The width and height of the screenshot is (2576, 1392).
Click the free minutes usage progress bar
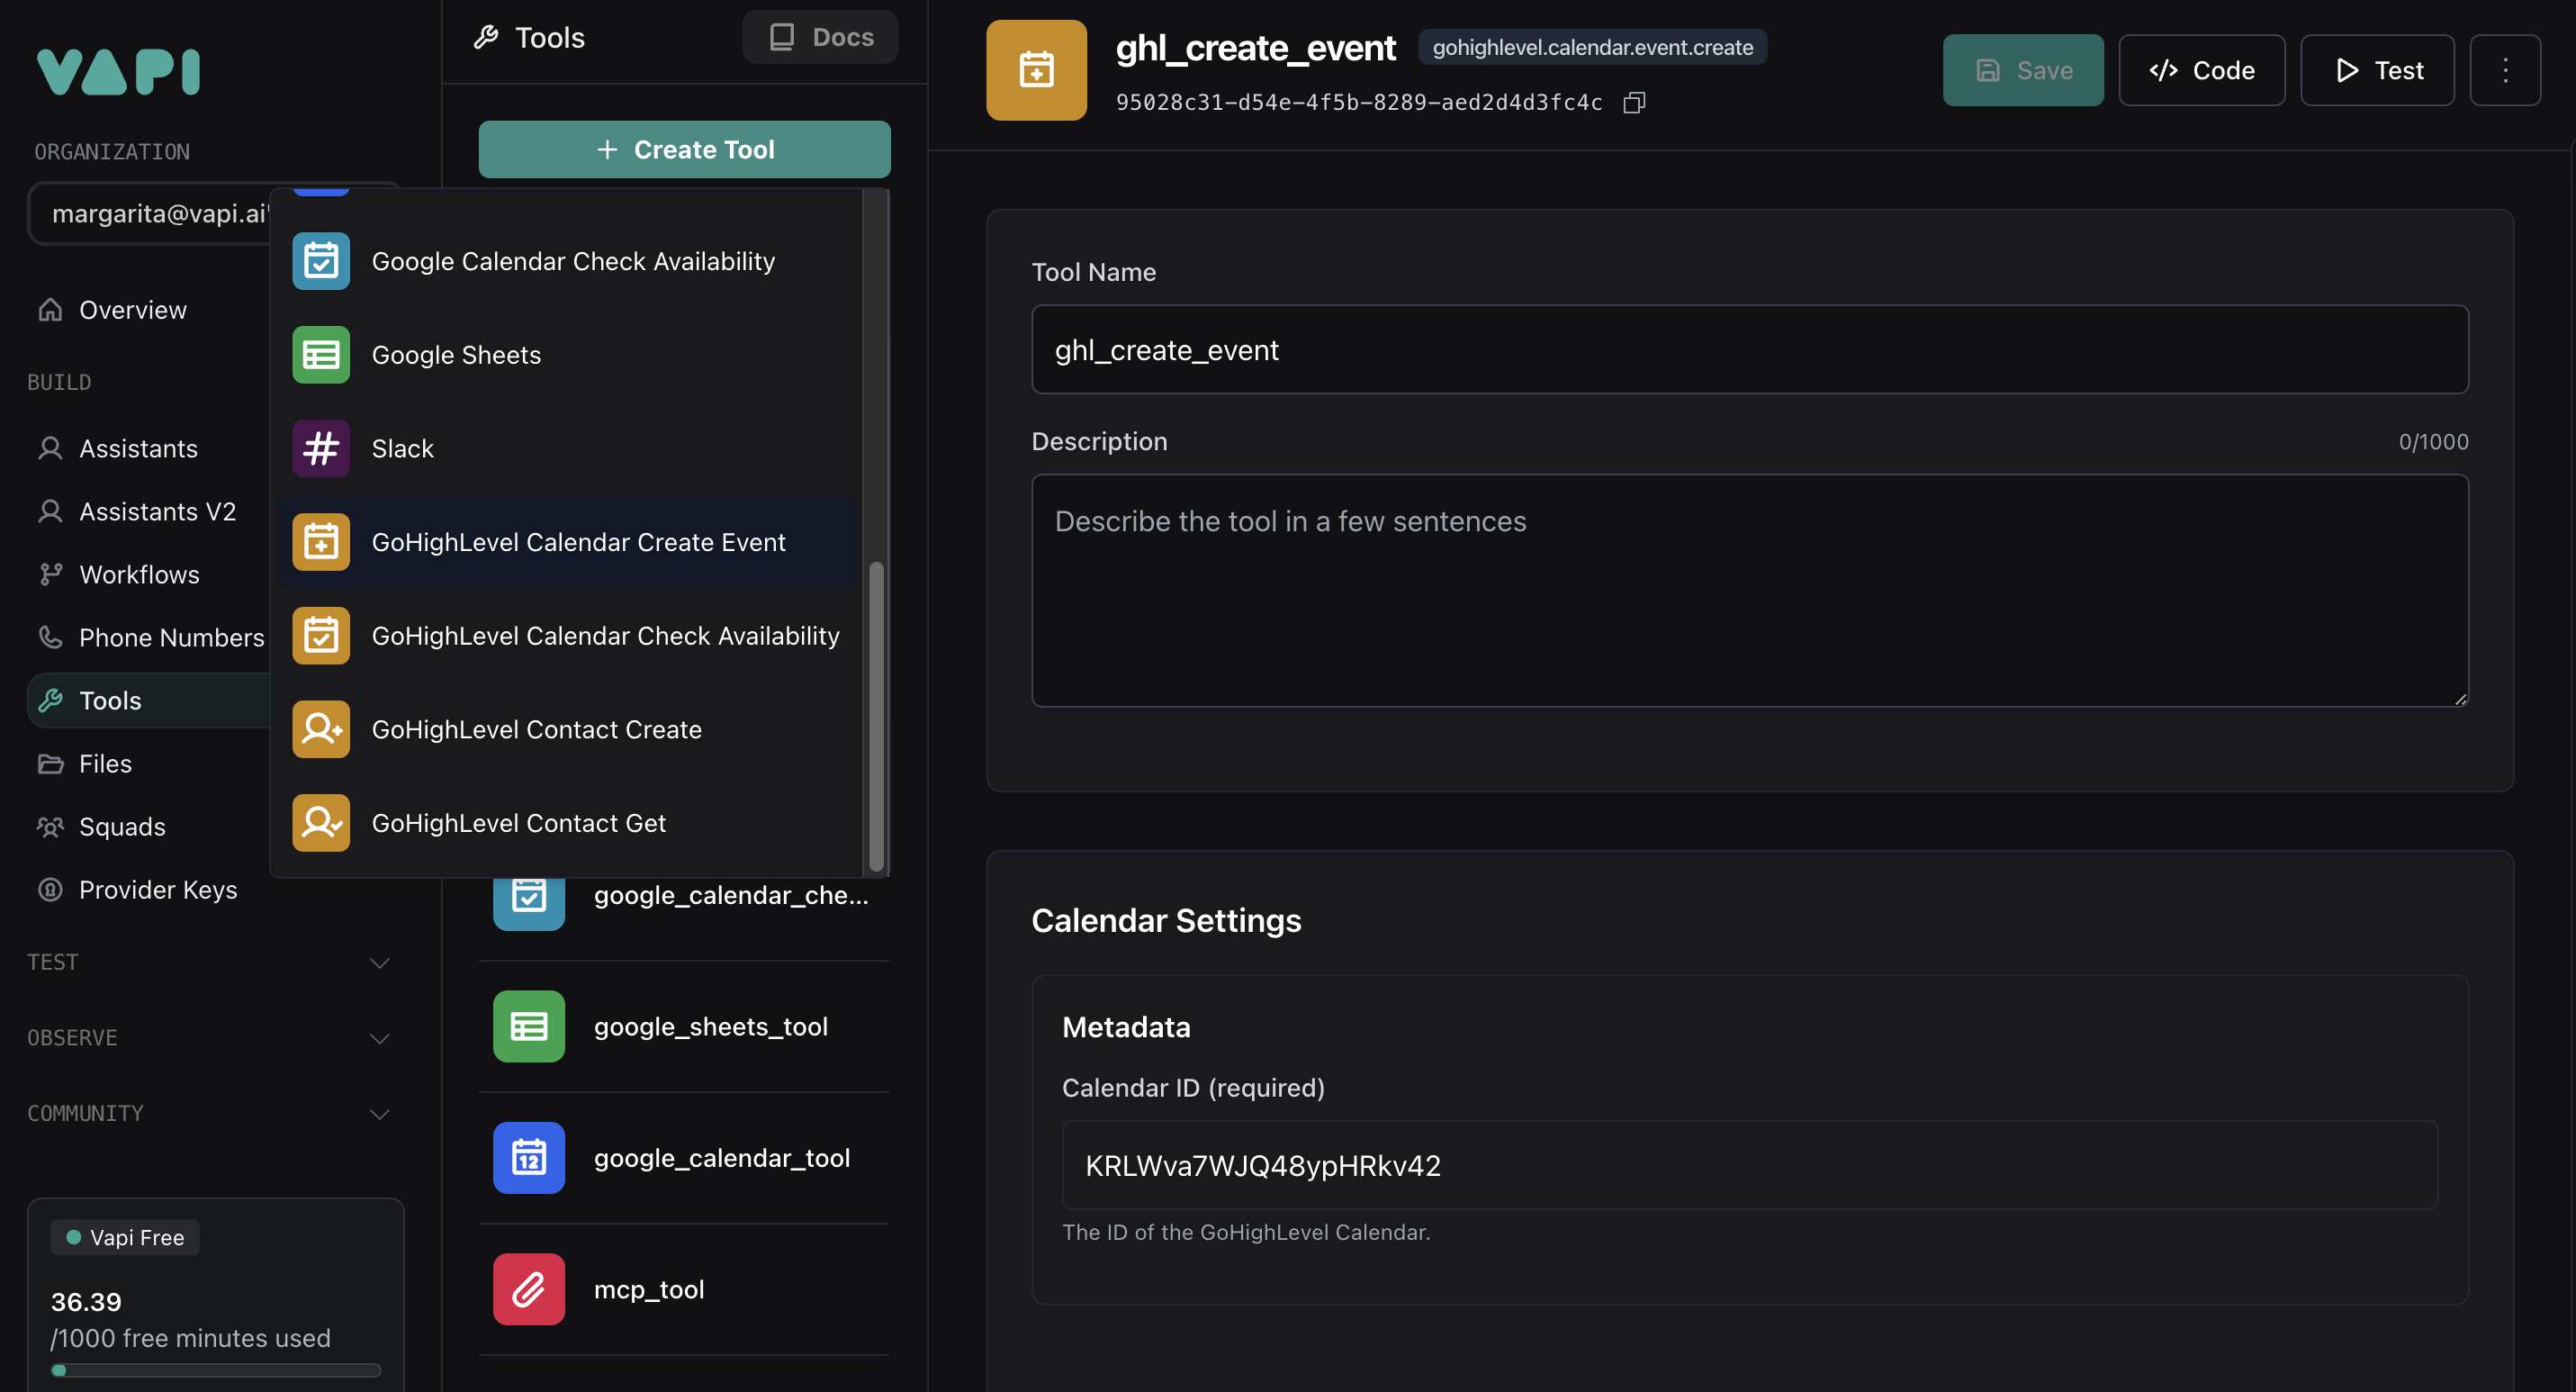tap(216, 1371)
